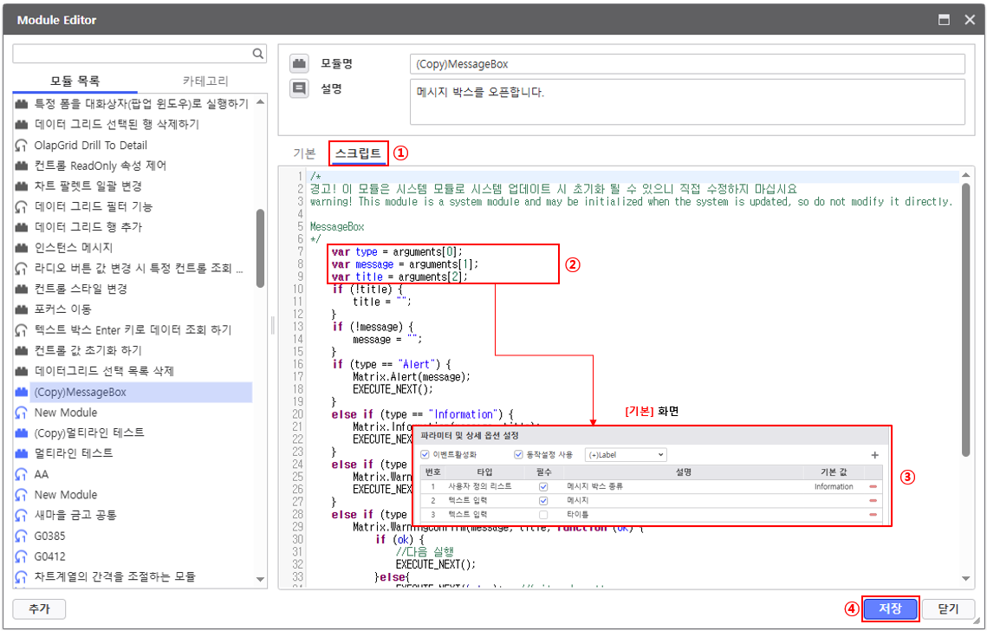Toggle the 이벤트활성화 checkbox

pos(425,455)
